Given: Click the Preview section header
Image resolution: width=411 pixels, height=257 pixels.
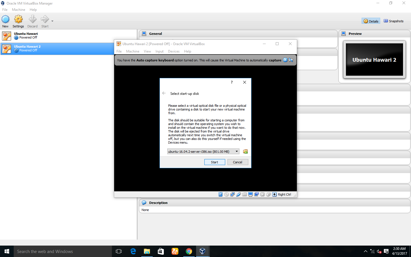Looking at the screenshot, I should coord(374,34).
